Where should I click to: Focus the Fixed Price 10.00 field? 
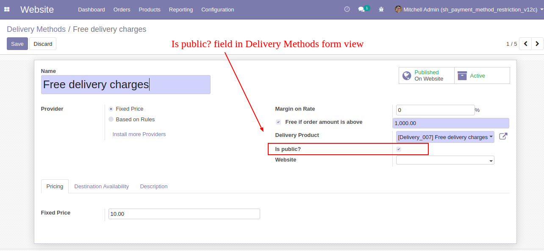pos(184,214)
